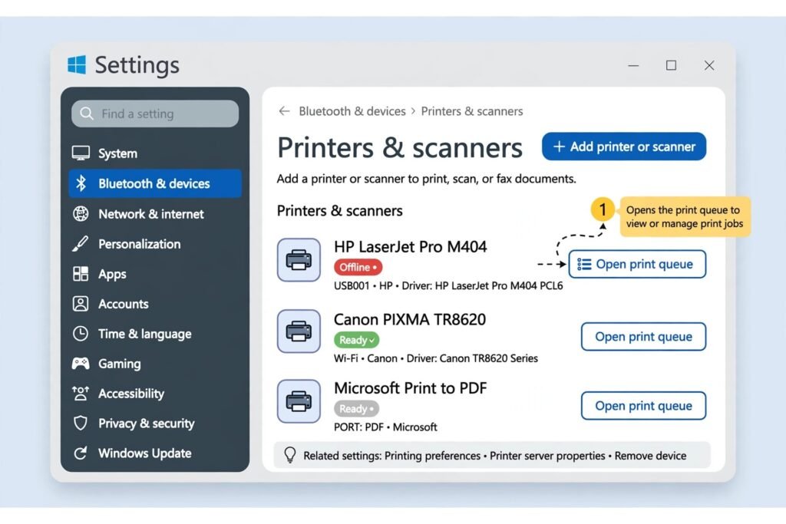Click 'Add a printer or scanner to print' description
786x524 pixels.
pyautogui.click(x=427, y=179)
